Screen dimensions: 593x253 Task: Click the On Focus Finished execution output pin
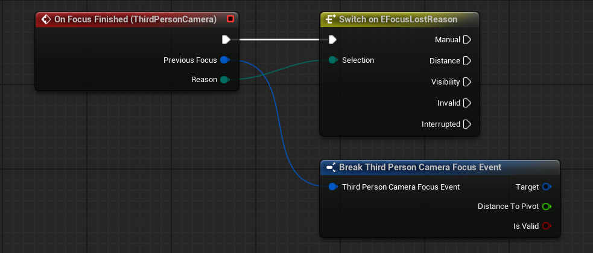[x=226, y=40]
